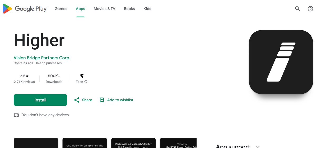Click the Share icon
The height and width of the screenshot is (148, 317).
click(x=77, y=100)
